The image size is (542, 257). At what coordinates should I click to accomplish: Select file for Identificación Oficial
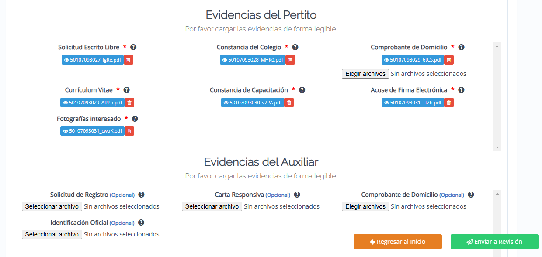[x=52, y=234]
